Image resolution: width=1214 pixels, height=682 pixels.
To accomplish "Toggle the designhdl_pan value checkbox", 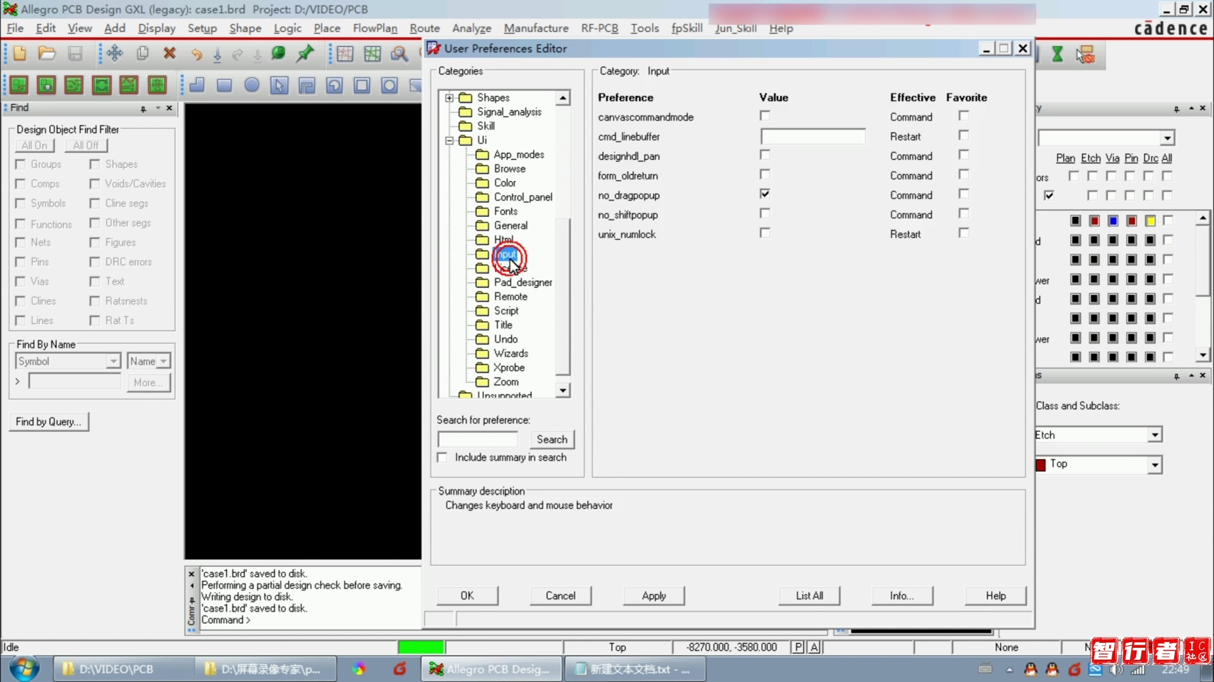I will (765, 155).
